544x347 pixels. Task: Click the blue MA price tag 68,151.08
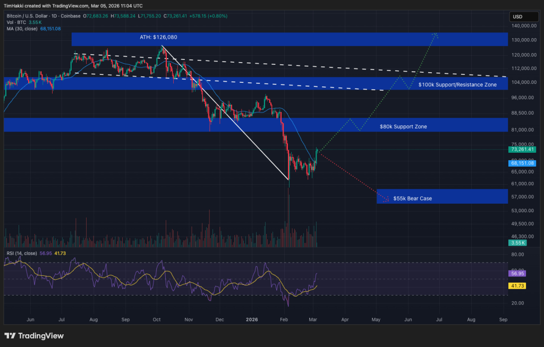pos(522,163)
